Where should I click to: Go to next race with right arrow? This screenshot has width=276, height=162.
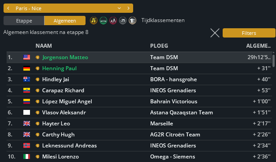coord(128,8)
